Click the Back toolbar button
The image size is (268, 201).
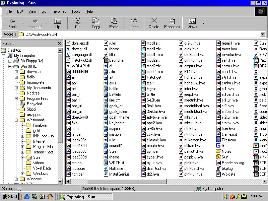coord(12,23)
